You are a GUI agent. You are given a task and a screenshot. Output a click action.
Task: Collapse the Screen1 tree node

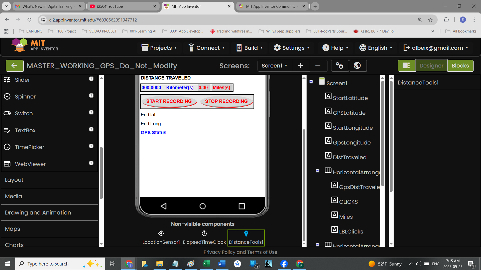click(311, 81)
